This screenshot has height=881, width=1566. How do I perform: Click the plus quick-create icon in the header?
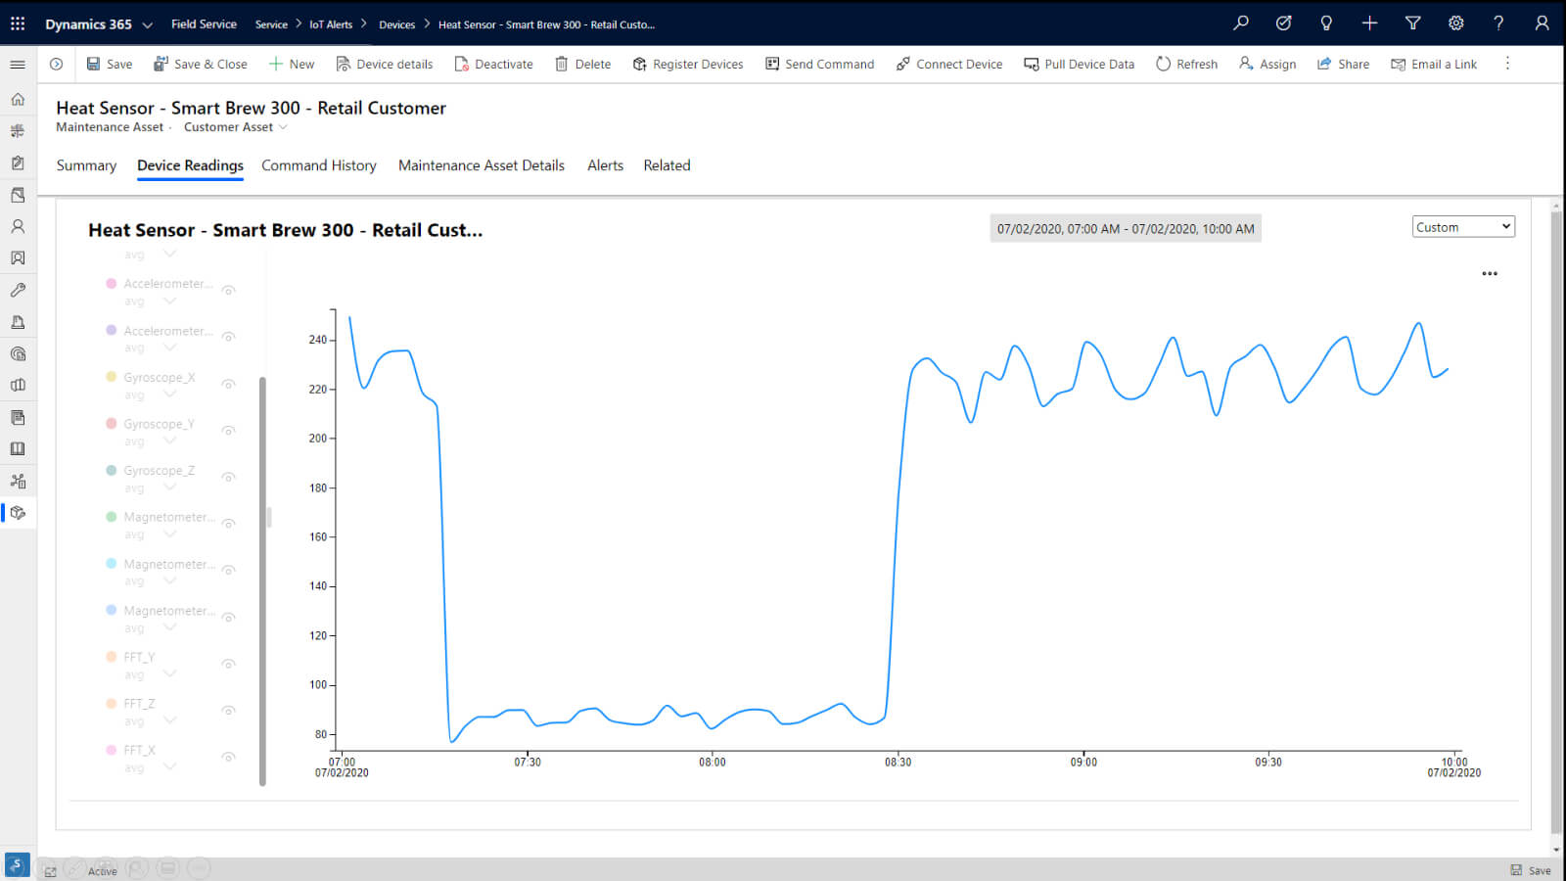pos(1369,23)
